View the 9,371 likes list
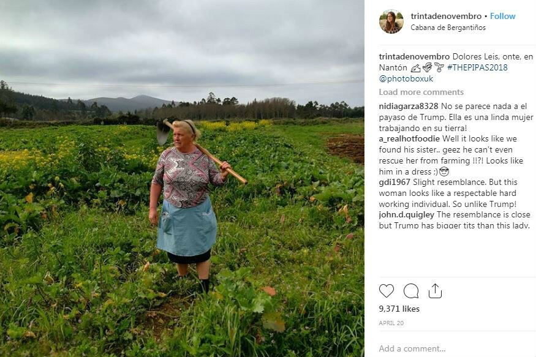 click(x=399, y=309)
